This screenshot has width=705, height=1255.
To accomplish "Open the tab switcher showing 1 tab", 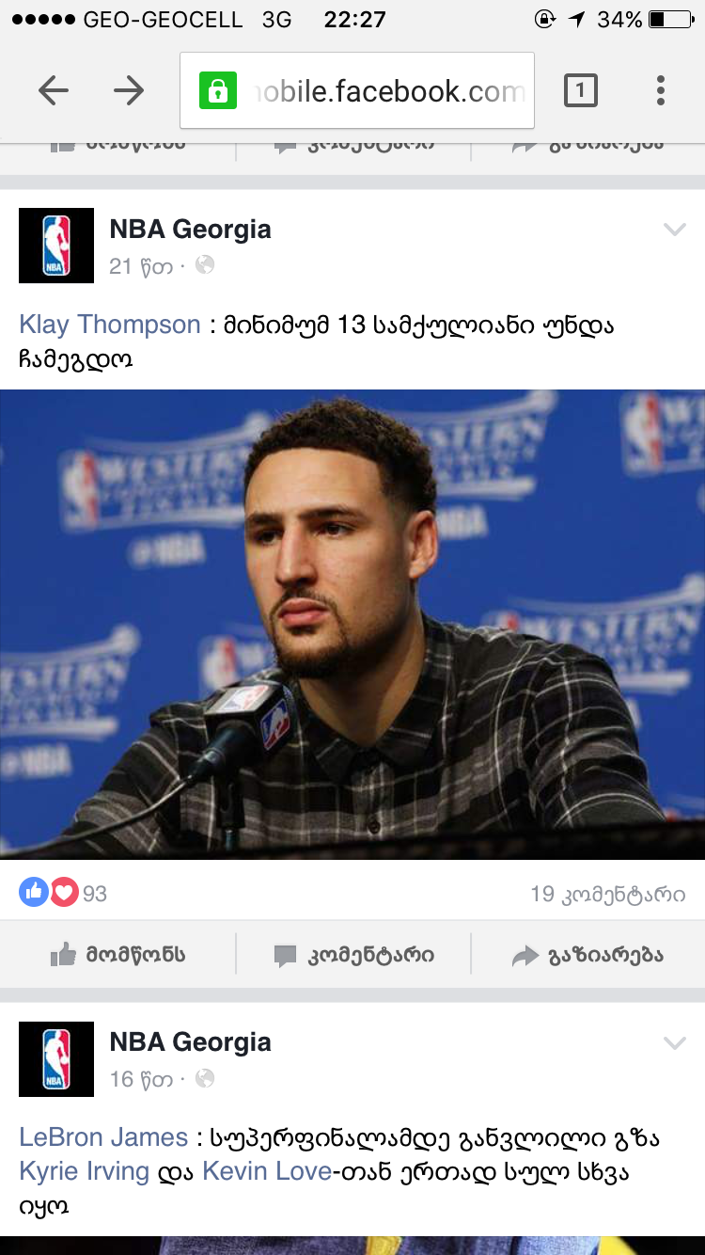I will coord(580,90).
